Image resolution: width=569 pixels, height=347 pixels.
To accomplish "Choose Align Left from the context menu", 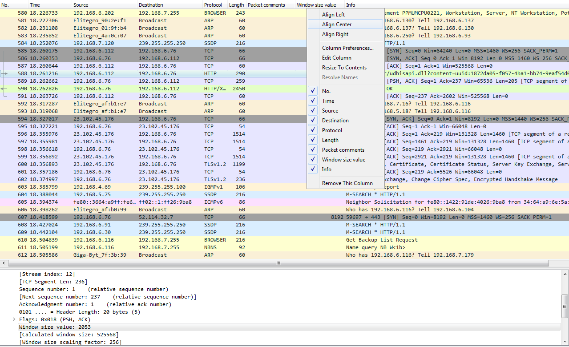I will 333,15.
